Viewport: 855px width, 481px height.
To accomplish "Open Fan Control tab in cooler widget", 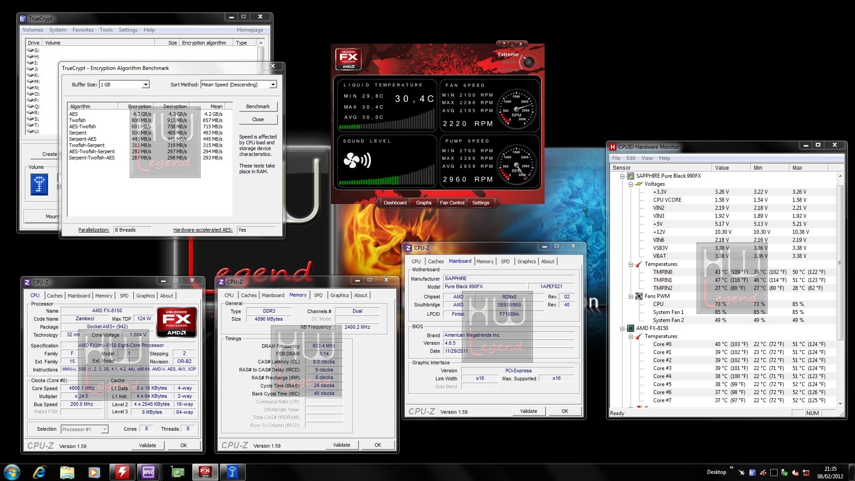I will 452,203.
